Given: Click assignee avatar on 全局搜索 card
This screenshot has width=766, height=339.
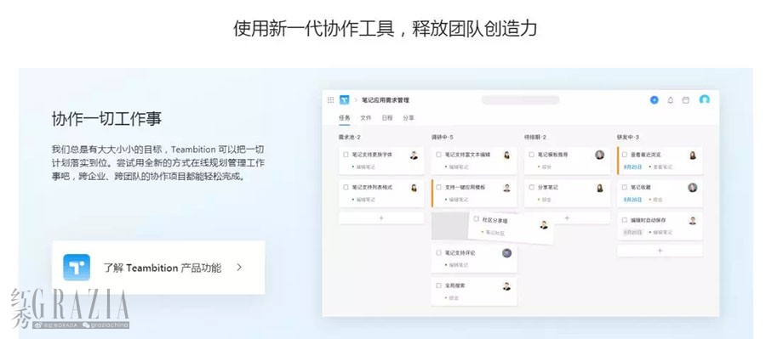Looking at the screenshot, I should 506,286.
